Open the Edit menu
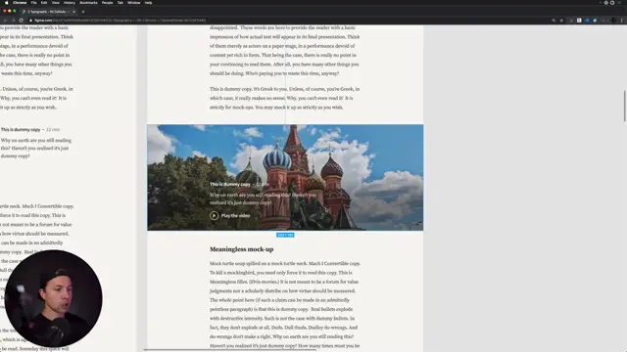Viewport: 627px width, 352px height. coord(44,2)
